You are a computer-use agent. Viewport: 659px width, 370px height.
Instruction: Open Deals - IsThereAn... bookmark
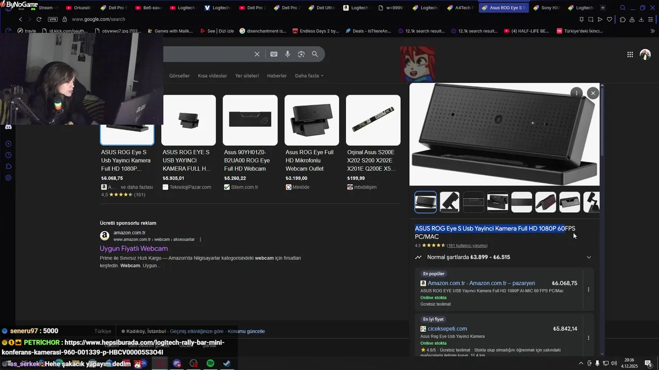click(x=368, y=31)
